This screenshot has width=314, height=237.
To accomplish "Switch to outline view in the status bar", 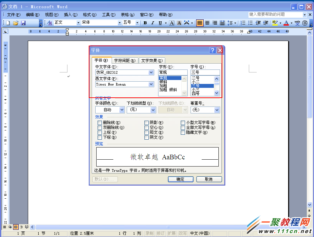I will pyautogui.click(x=21, y=227).
